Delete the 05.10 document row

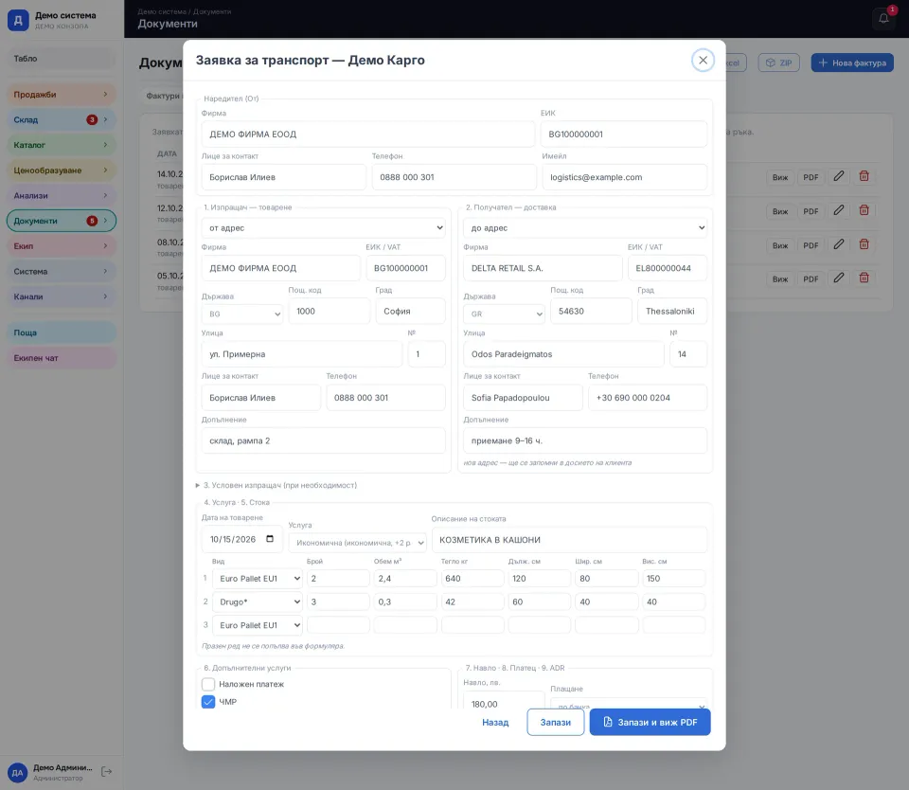pyautogui.click(x=864, y=278)
